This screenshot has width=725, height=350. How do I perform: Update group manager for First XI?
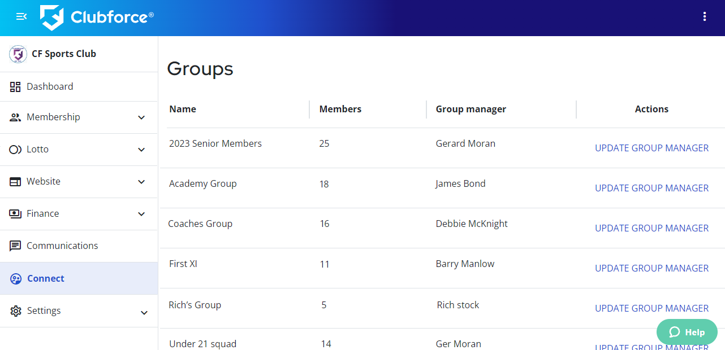[651, 268]
